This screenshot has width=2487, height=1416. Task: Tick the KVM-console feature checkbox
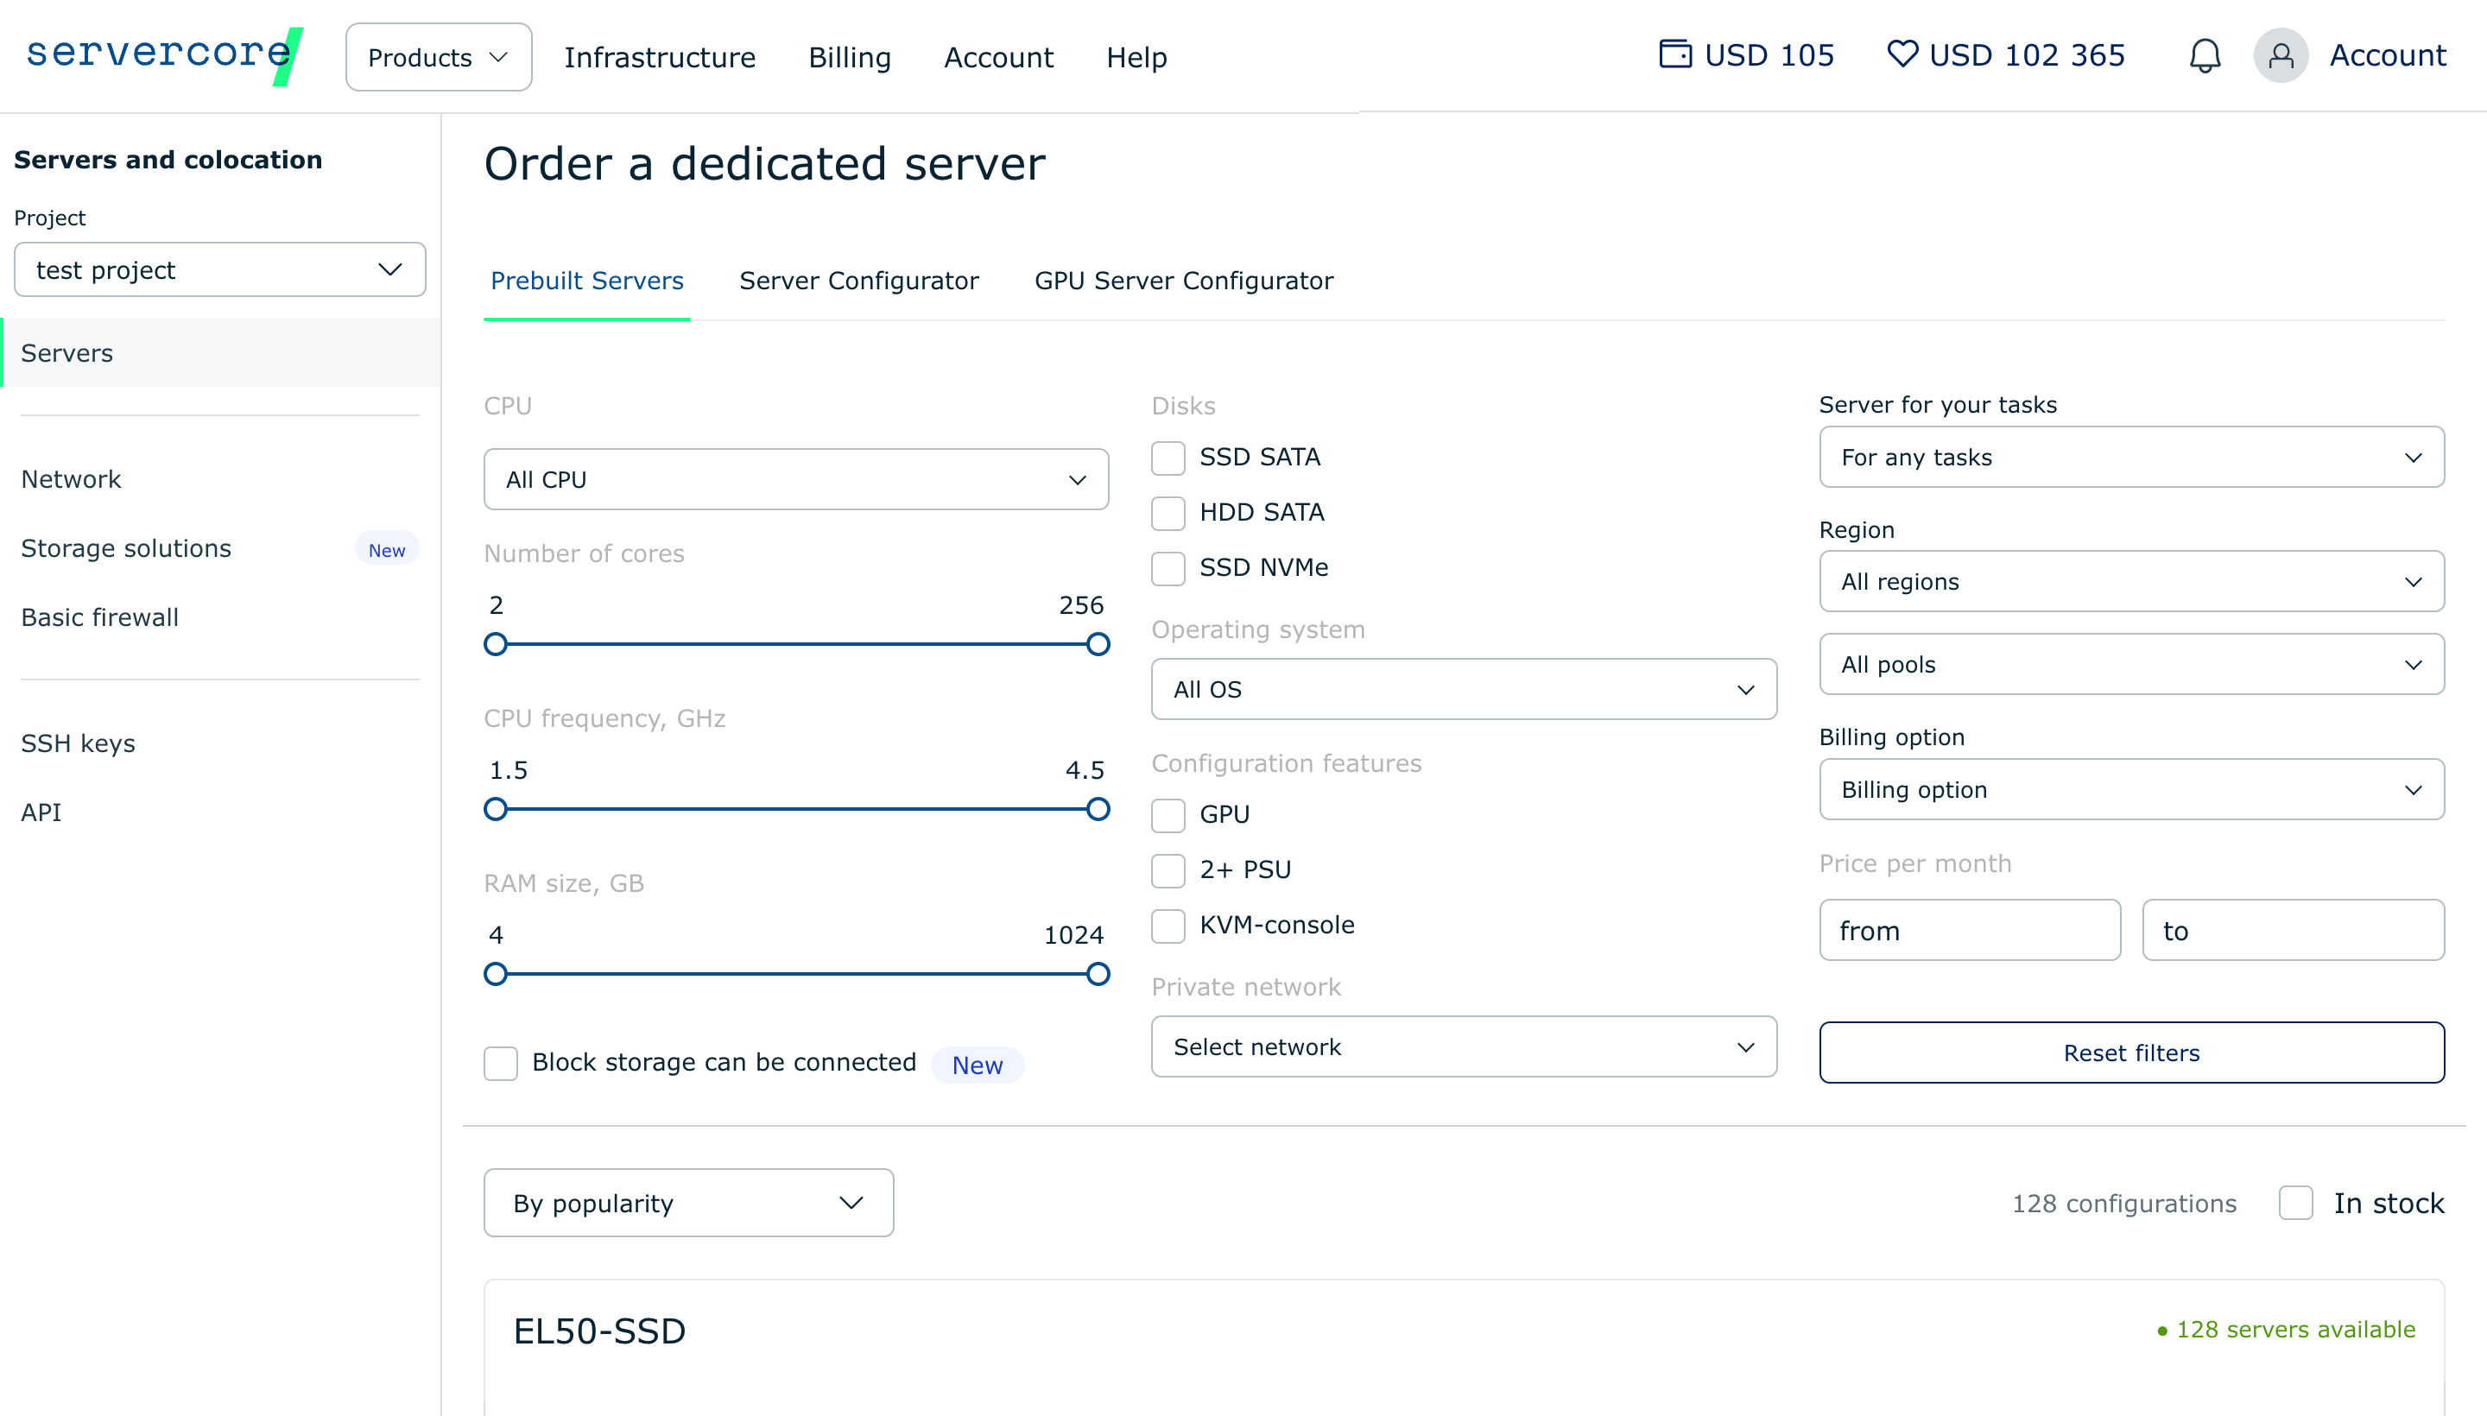coord(1168,925)
